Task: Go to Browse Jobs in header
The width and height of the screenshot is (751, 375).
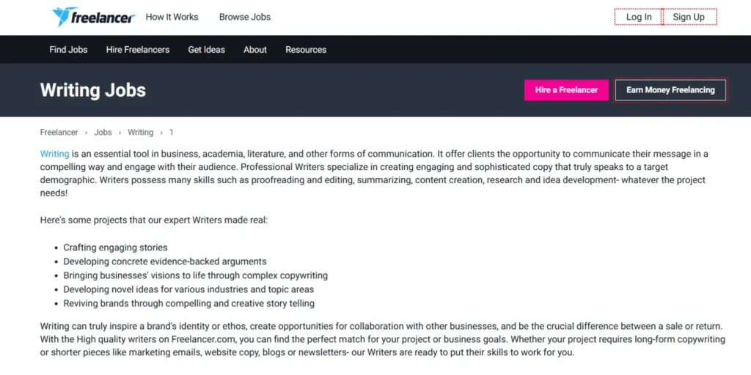Action: click(245, 17)
